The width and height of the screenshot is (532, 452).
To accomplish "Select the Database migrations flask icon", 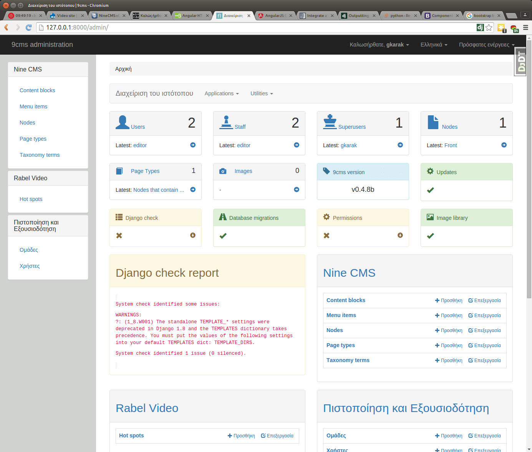I will pos(223,217).
